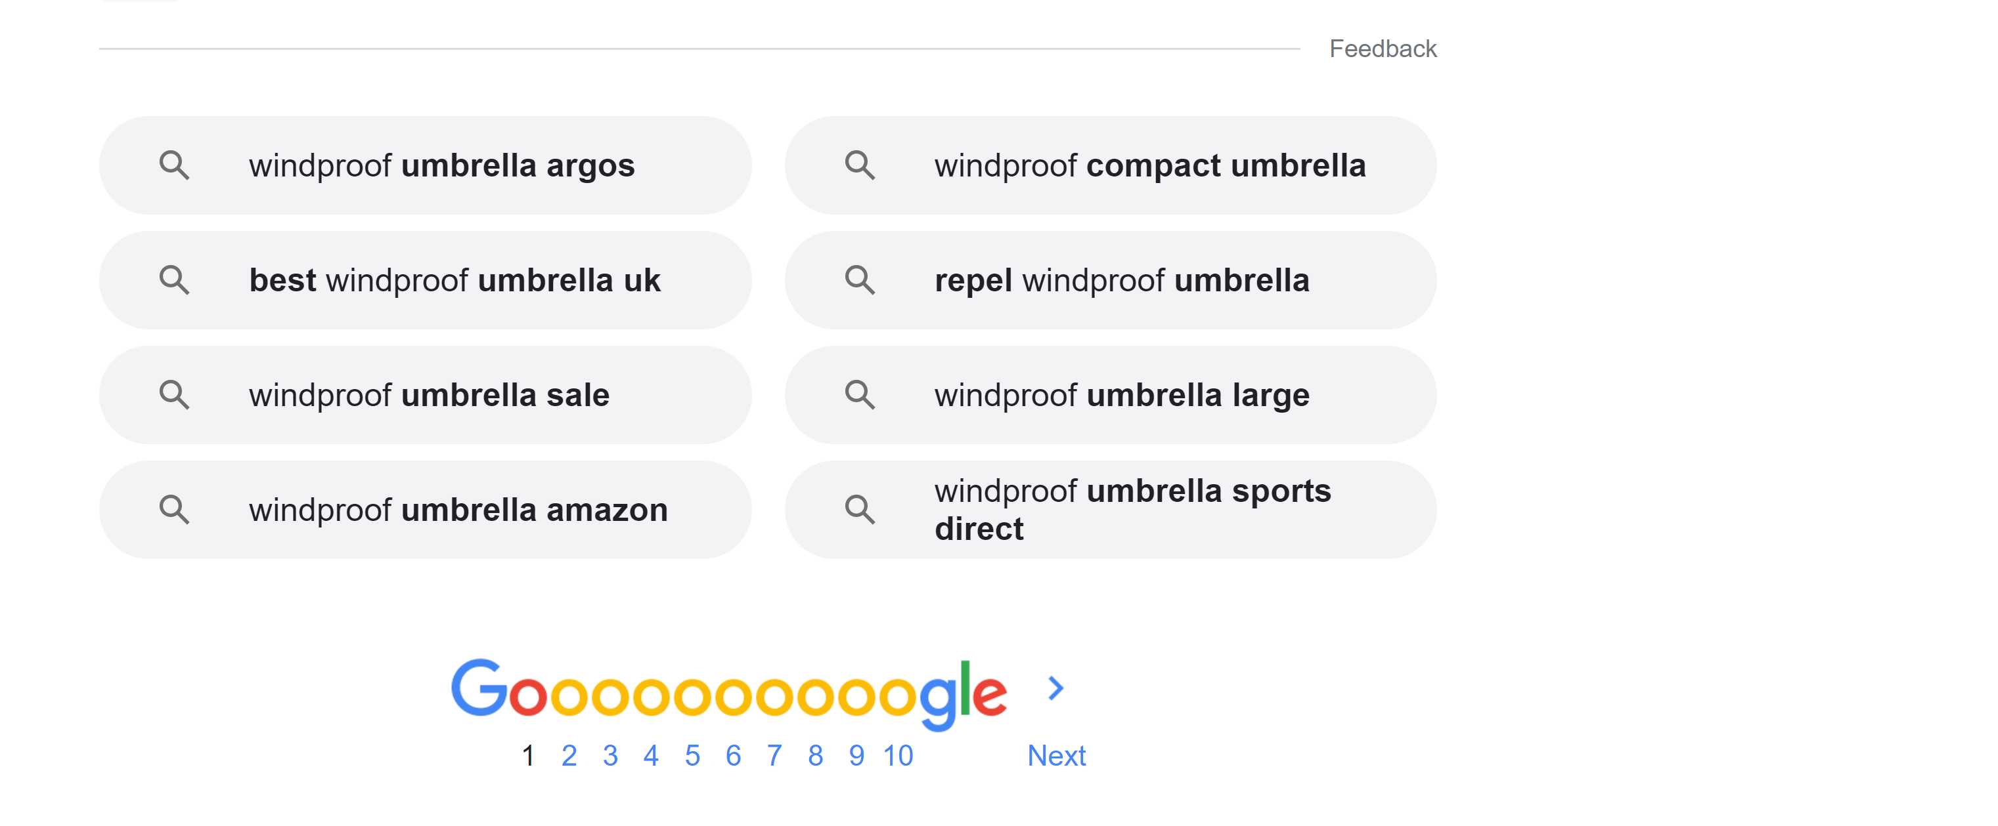The width and height of the screenshot is (1998, 826).
Task: Open results page 10
Action: pos(898,754)
